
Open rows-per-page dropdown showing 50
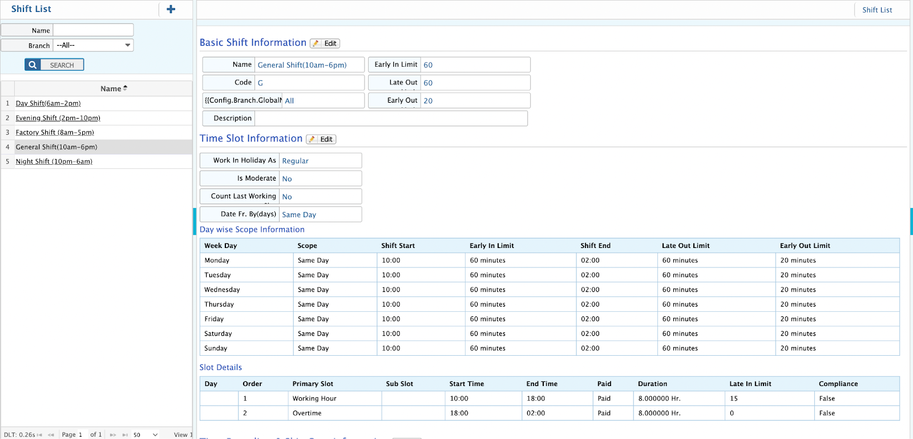[146, 434]
